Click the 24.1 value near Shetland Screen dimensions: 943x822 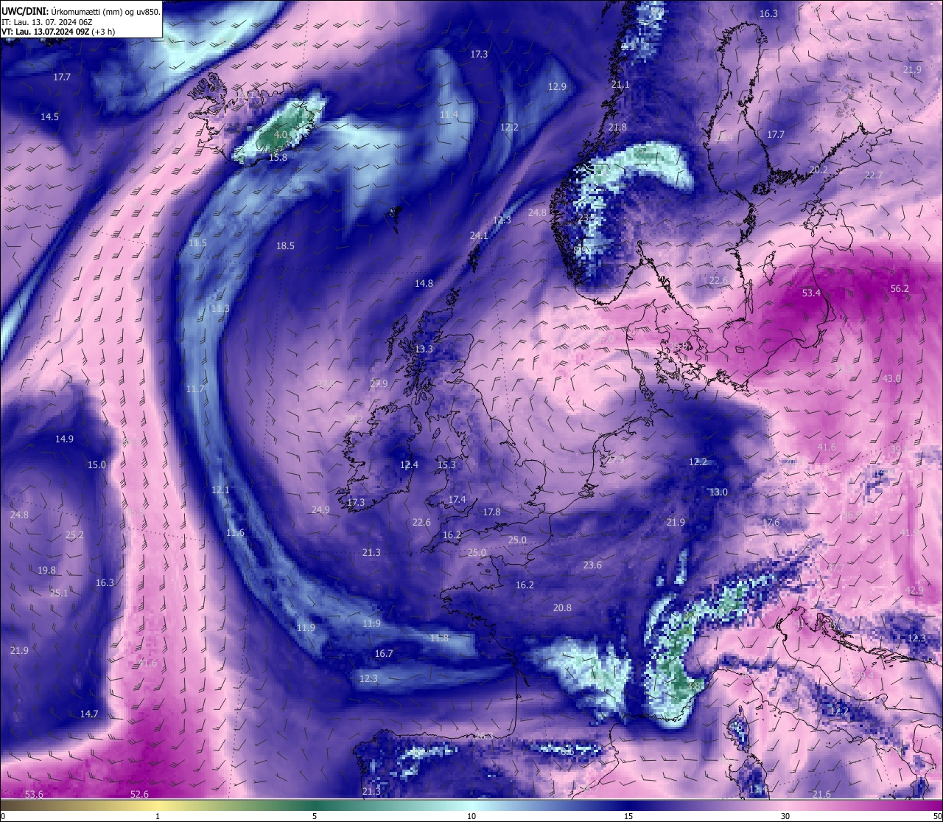479,235
